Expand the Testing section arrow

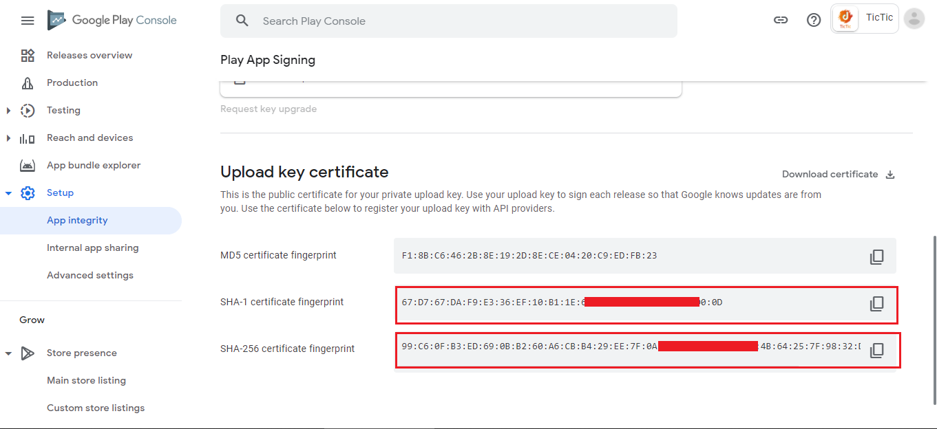pos(8,110)
